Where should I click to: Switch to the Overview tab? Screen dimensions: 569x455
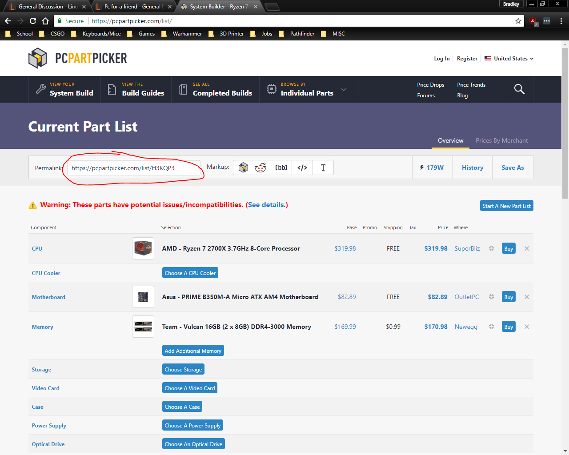coord(451,141)
